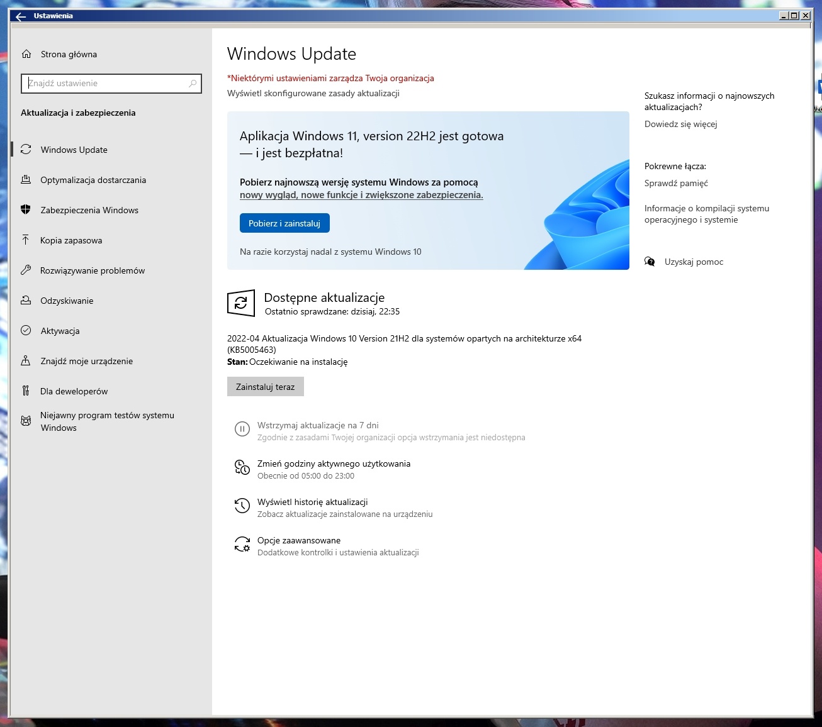This screenshot has height=727, width=822.
Task: Click Wstrzymaj aktualizacje na 7 dni option
Action: [318, 425]
